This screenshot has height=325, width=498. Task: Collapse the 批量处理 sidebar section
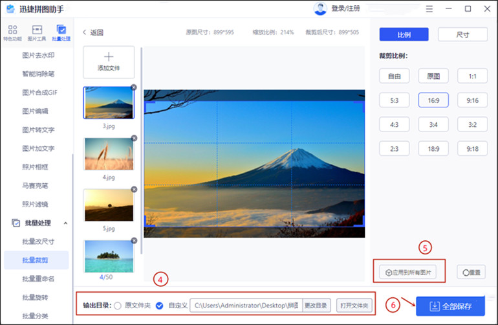point(65,223)
